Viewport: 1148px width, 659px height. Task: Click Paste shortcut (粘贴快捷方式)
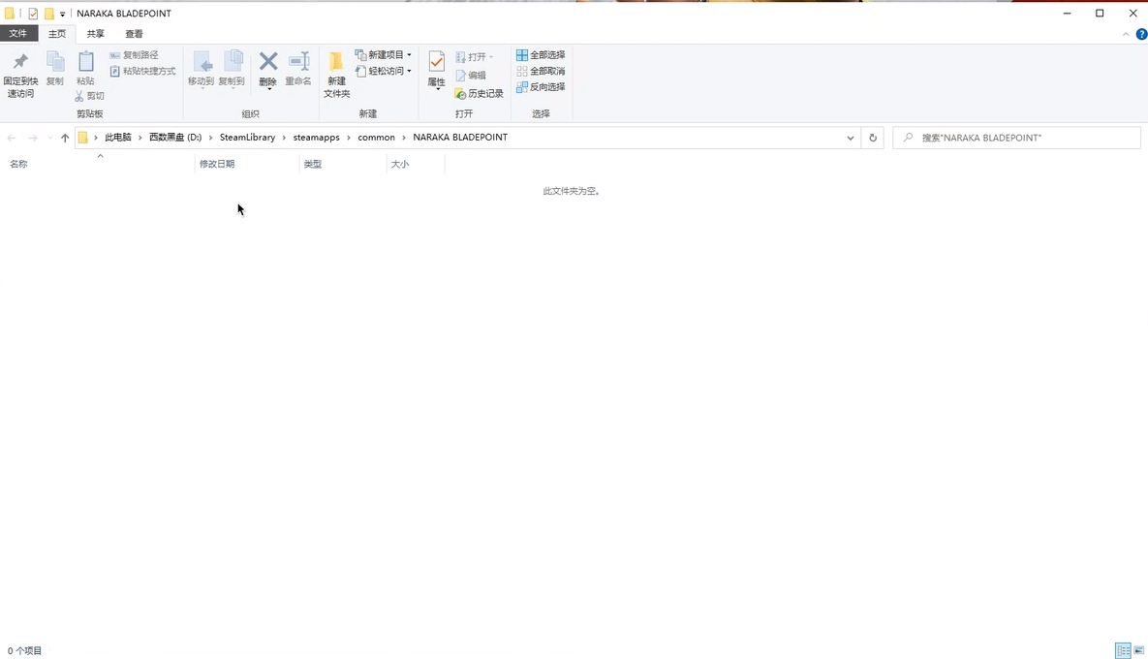pyautogui.click(x=142, y=71)
